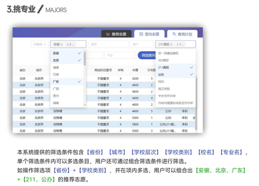The image size is (259, 186).
Task: Click the 筛选意向 button
Action: click(x=147, y=55)
